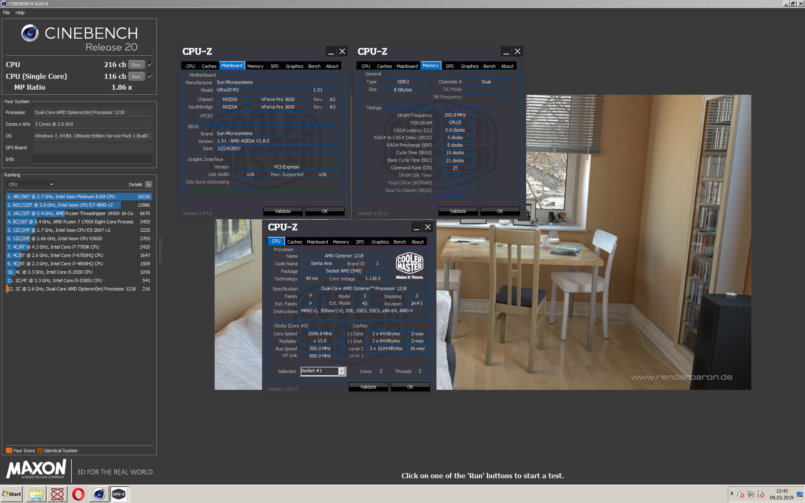The height and width of the screenshot is (503, 805).
Task: Click the muted volume tray icon
Action: tap(741, 495)
